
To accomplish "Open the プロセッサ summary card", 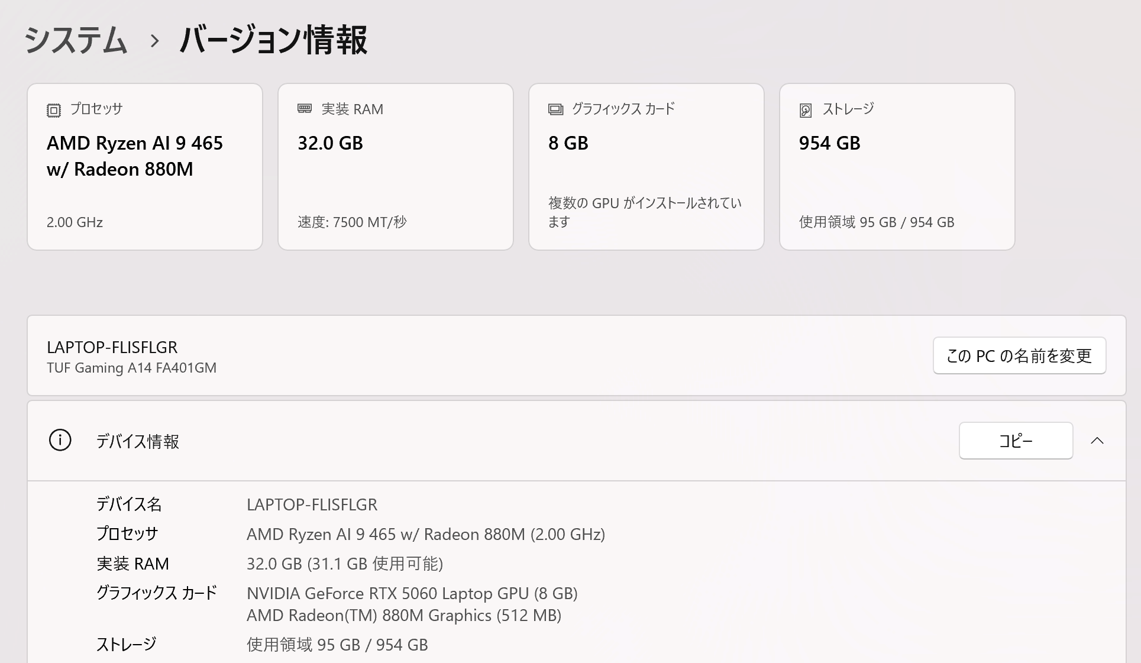I will point(145,167).
